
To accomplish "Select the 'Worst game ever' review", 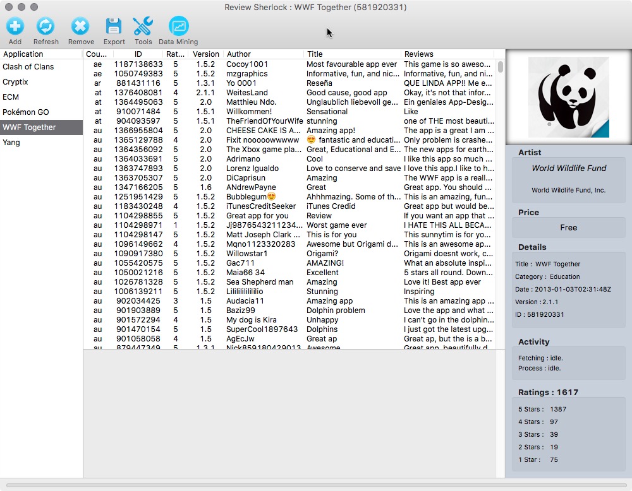I will pyautogui.click(x=289, y=225).
